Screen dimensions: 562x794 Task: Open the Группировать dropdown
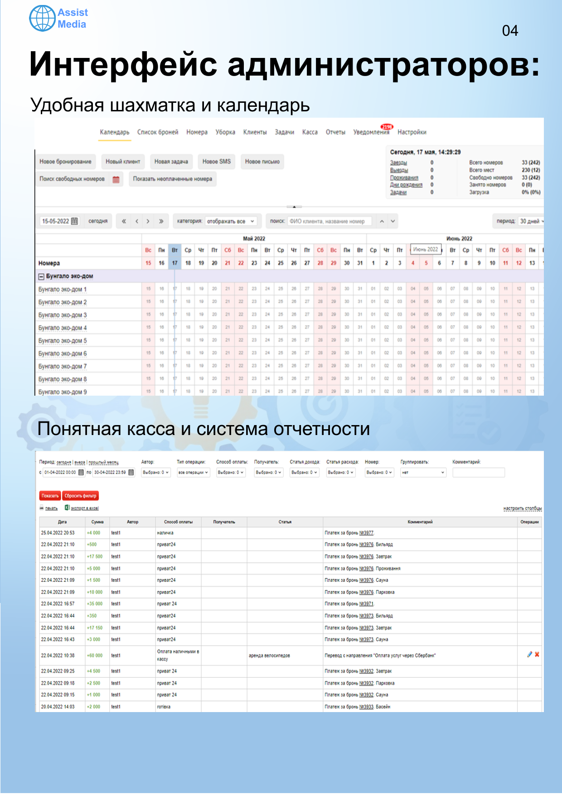423,473
